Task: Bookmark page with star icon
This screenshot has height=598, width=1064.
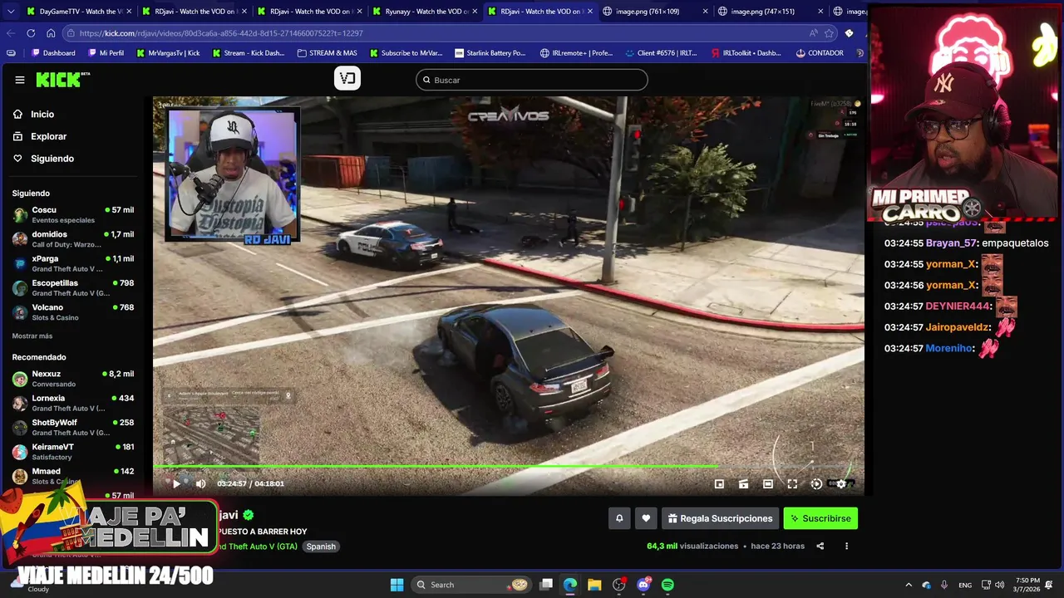Action: [829, 33]
